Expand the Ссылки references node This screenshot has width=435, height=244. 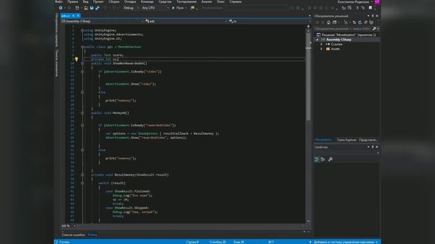321,44
